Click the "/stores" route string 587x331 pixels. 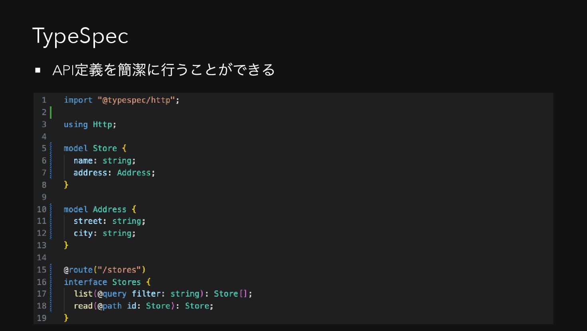119,270
